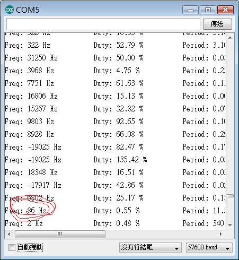Minimize the COM5 window
The height and width of the screenshot is (260, 239).
(190, 10)
